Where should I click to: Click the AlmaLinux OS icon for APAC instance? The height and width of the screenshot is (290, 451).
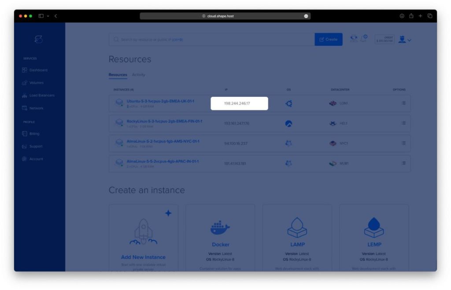point(288,163)
